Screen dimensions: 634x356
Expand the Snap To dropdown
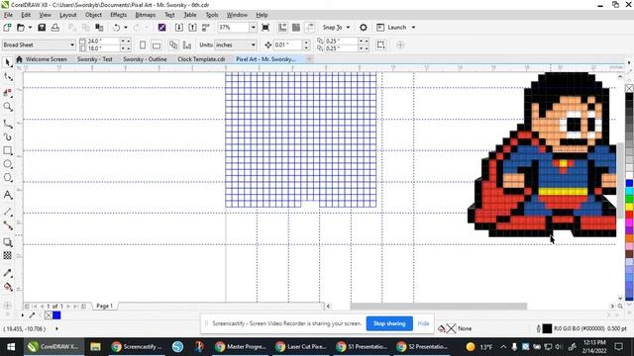click(348, 28)
